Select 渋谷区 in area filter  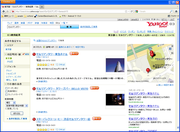click(10, 61)
